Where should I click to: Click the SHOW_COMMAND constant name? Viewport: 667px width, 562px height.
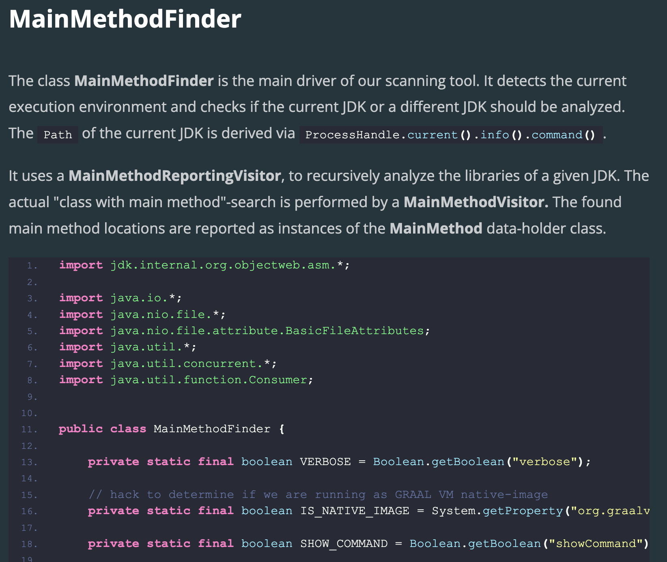coord(344,544)
